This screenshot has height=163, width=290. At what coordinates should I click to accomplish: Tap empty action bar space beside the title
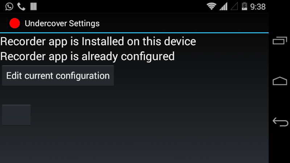pyautogui.click(x=183, y=23)
